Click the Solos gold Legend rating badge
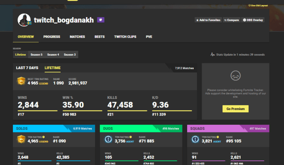 (x=21, y=139)
